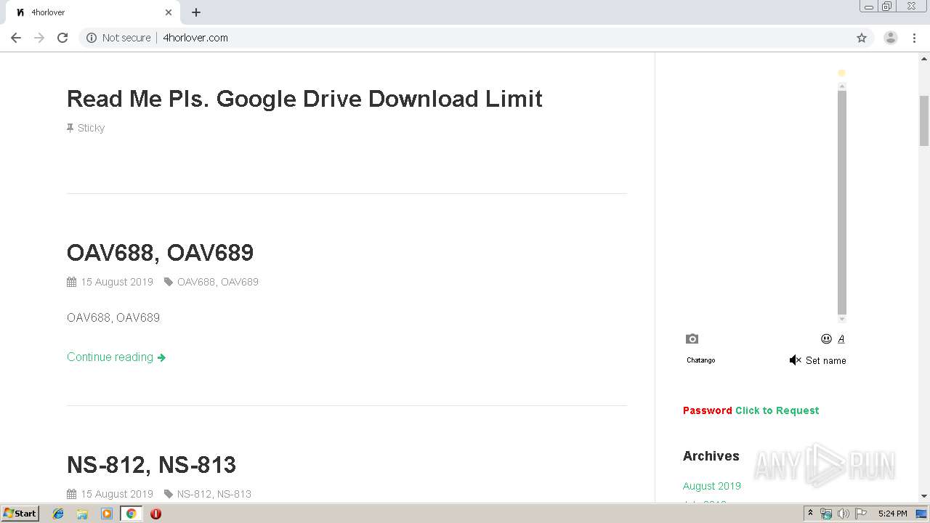930x523 pixels.
Task: Open Chrome profile avatar
Action: tap(891, 38)
